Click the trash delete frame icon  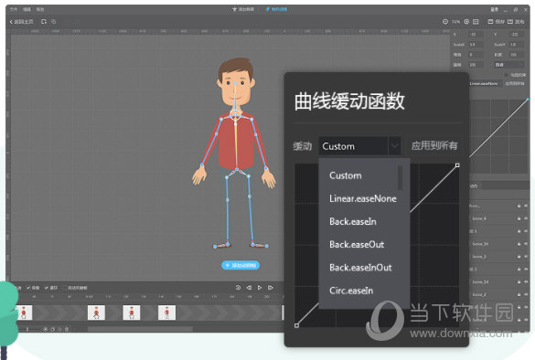(67, 329)
